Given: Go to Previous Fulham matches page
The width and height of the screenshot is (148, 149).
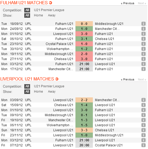Looking at the screenshot, I should pos(127,3).
